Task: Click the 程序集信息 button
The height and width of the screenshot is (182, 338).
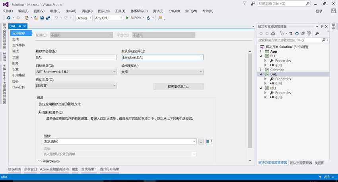Action: pos(179,86)
